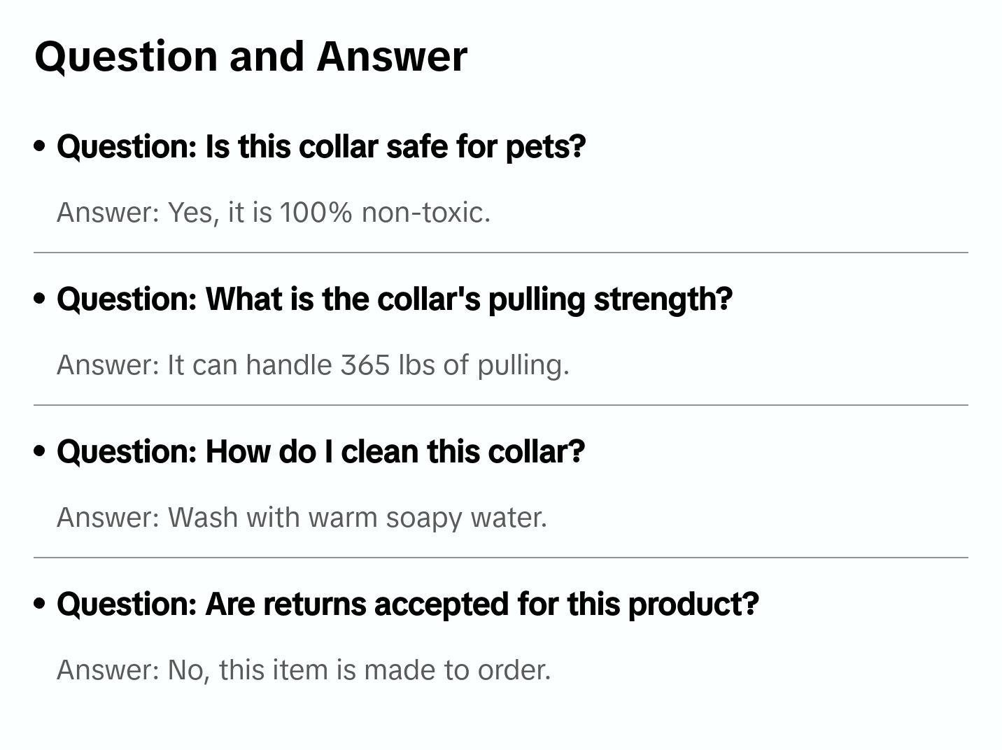
Task: Click the answer "Wash with warm soapy water"
Action: coord(302,517)
